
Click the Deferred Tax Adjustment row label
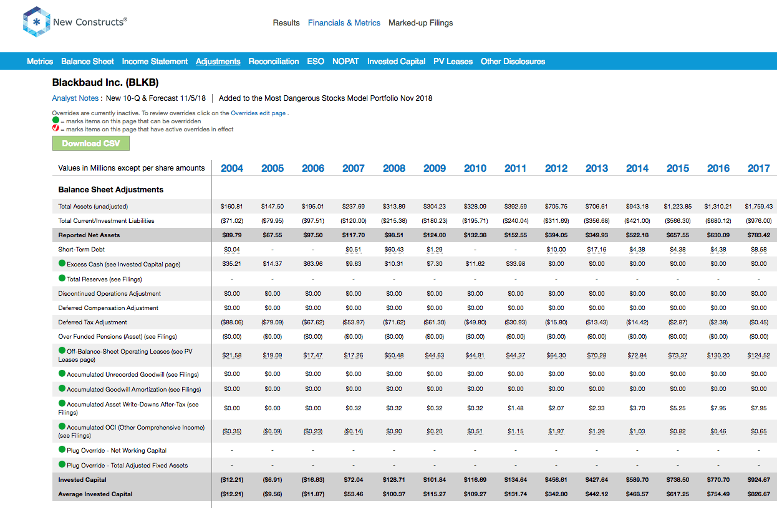pyautogui.click(x=93, y=322)
